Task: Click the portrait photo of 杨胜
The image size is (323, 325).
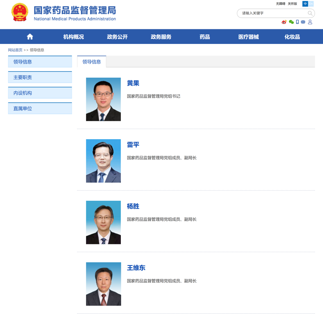Action: point(103,223)
